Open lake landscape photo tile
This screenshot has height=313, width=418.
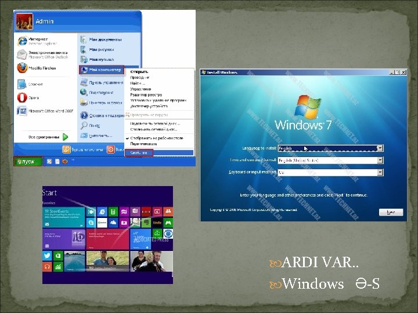click(75, 261)
